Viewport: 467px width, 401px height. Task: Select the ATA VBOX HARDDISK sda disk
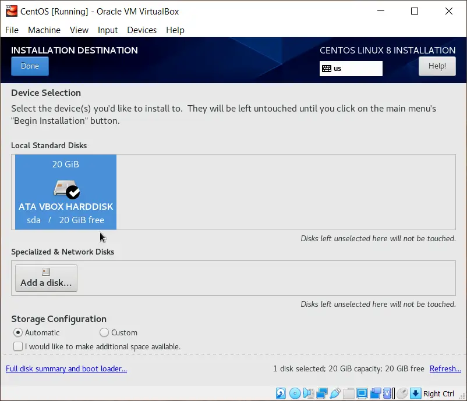(66, 192)
